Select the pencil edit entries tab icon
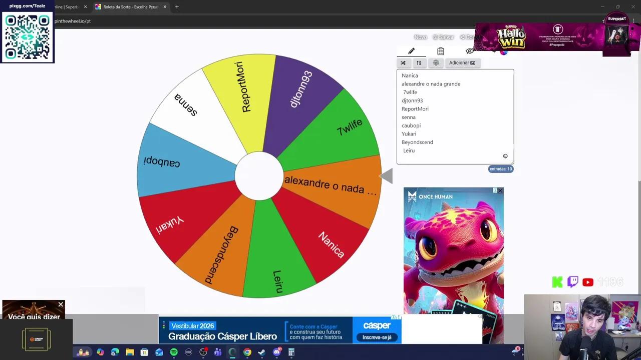 pos(411,50)
